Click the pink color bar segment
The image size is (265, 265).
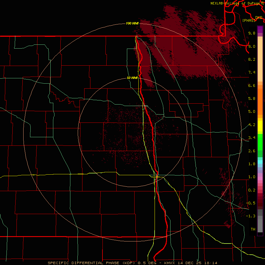260,178
